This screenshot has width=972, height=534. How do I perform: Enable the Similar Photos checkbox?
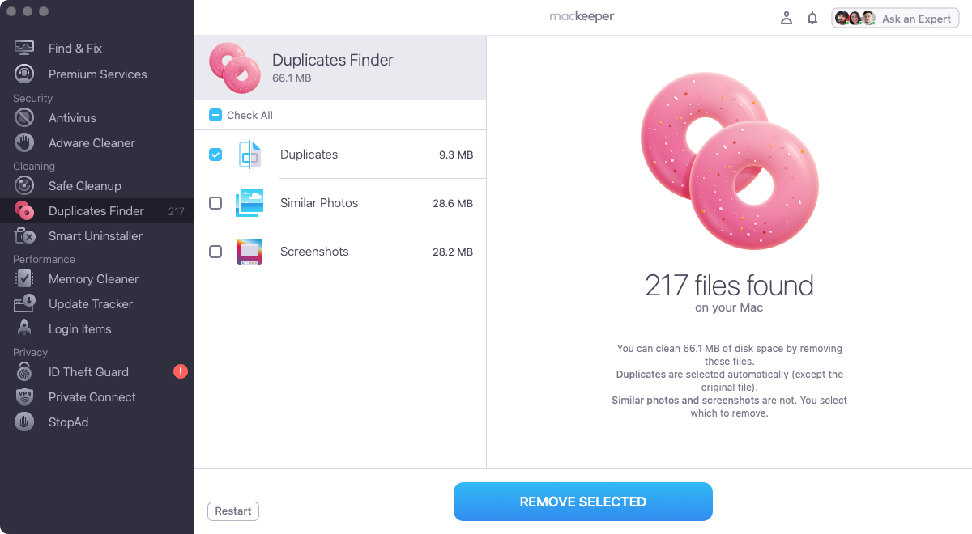coord(215,203)
